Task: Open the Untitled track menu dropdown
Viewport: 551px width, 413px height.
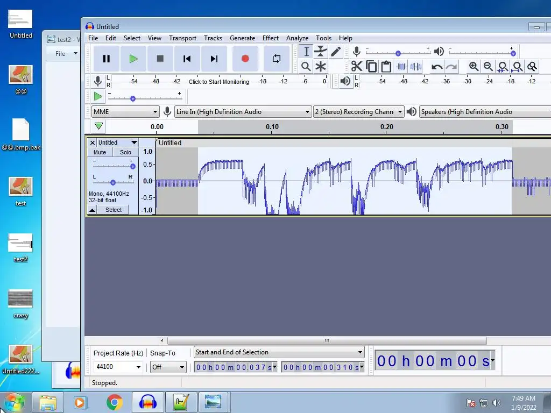Action: [118, 143]
